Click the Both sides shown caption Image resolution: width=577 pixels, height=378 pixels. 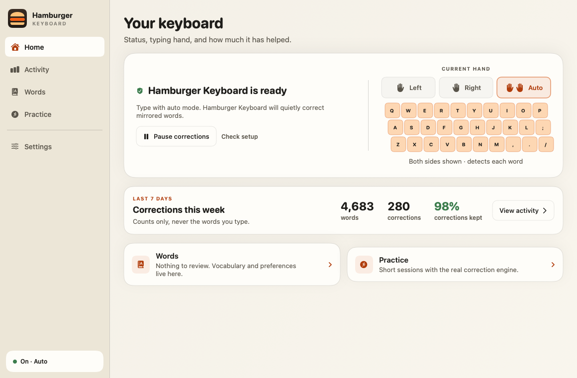pyautogui.click(x=466, y=161)
